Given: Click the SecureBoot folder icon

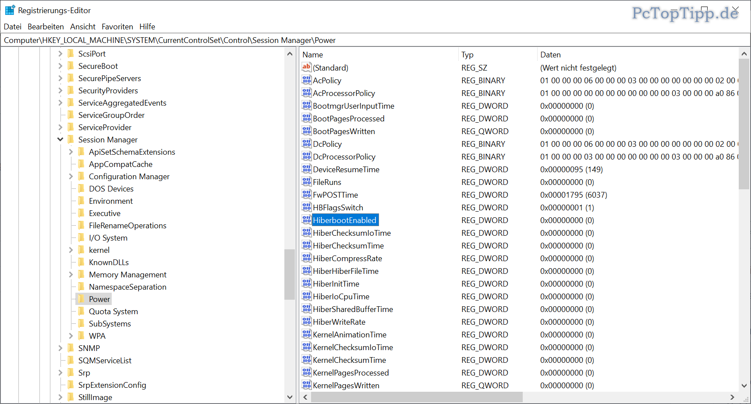Looking at the screenshot, I should point(71,66).
